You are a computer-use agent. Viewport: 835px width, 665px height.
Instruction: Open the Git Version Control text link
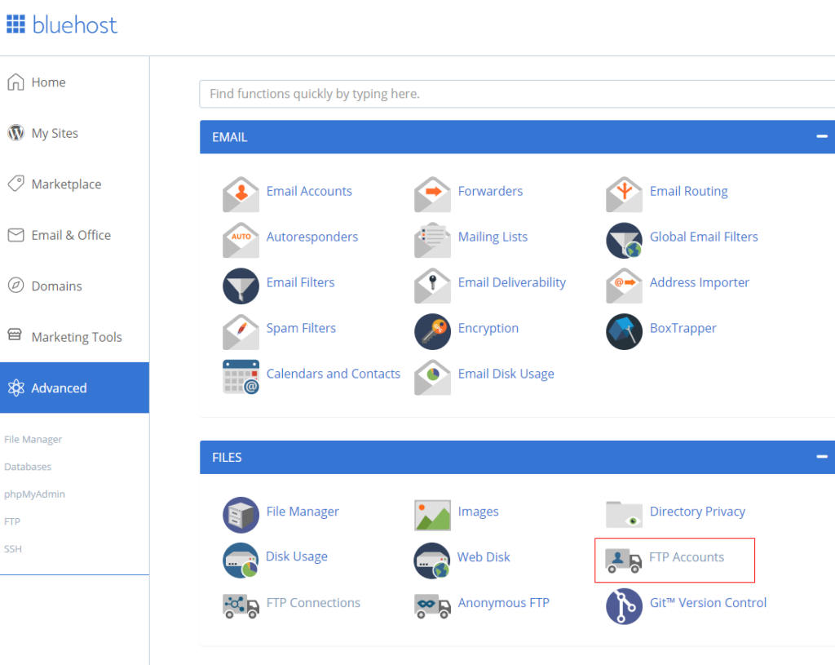pos(708,603)
